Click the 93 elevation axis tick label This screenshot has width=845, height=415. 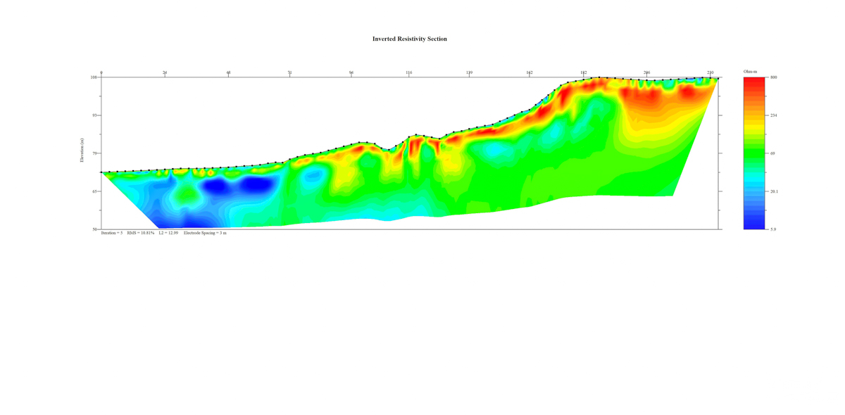(x=95, y=115)
